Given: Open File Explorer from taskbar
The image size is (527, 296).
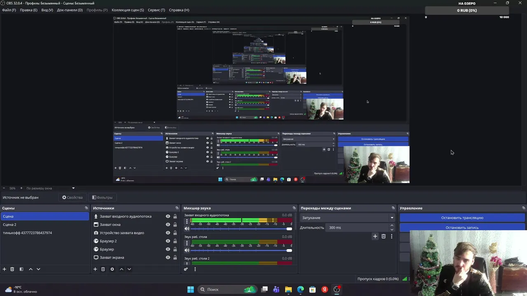Looking at the screenshot, I should pyautogui.click(x=288, y=289).
